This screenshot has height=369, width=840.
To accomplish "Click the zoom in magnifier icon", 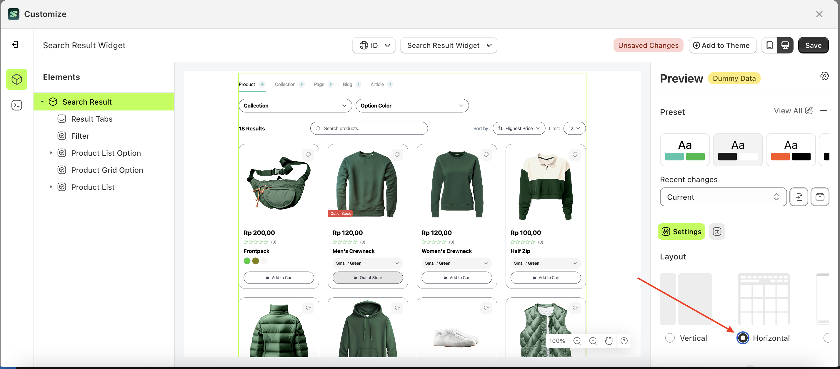I will pyautogui.click(x=577, y=341).
